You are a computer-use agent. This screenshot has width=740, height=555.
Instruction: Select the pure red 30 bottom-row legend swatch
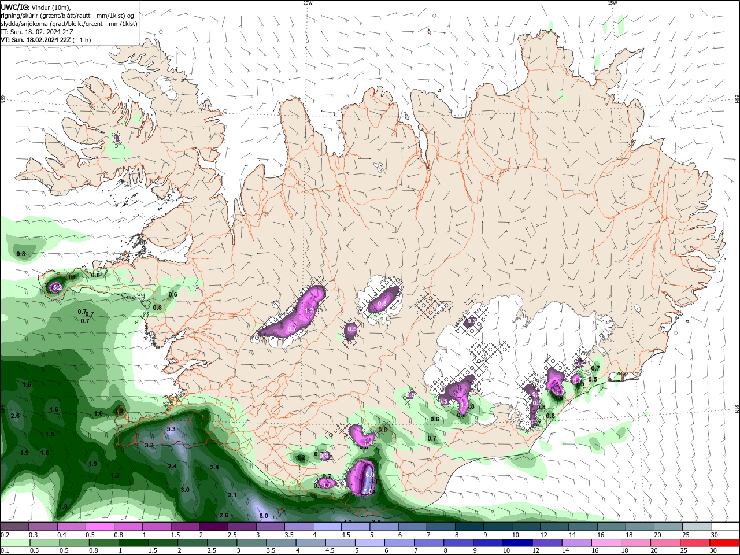[726, 542]
